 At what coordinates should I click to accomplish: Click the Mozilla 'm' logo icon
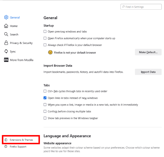[x=6, y=60]
